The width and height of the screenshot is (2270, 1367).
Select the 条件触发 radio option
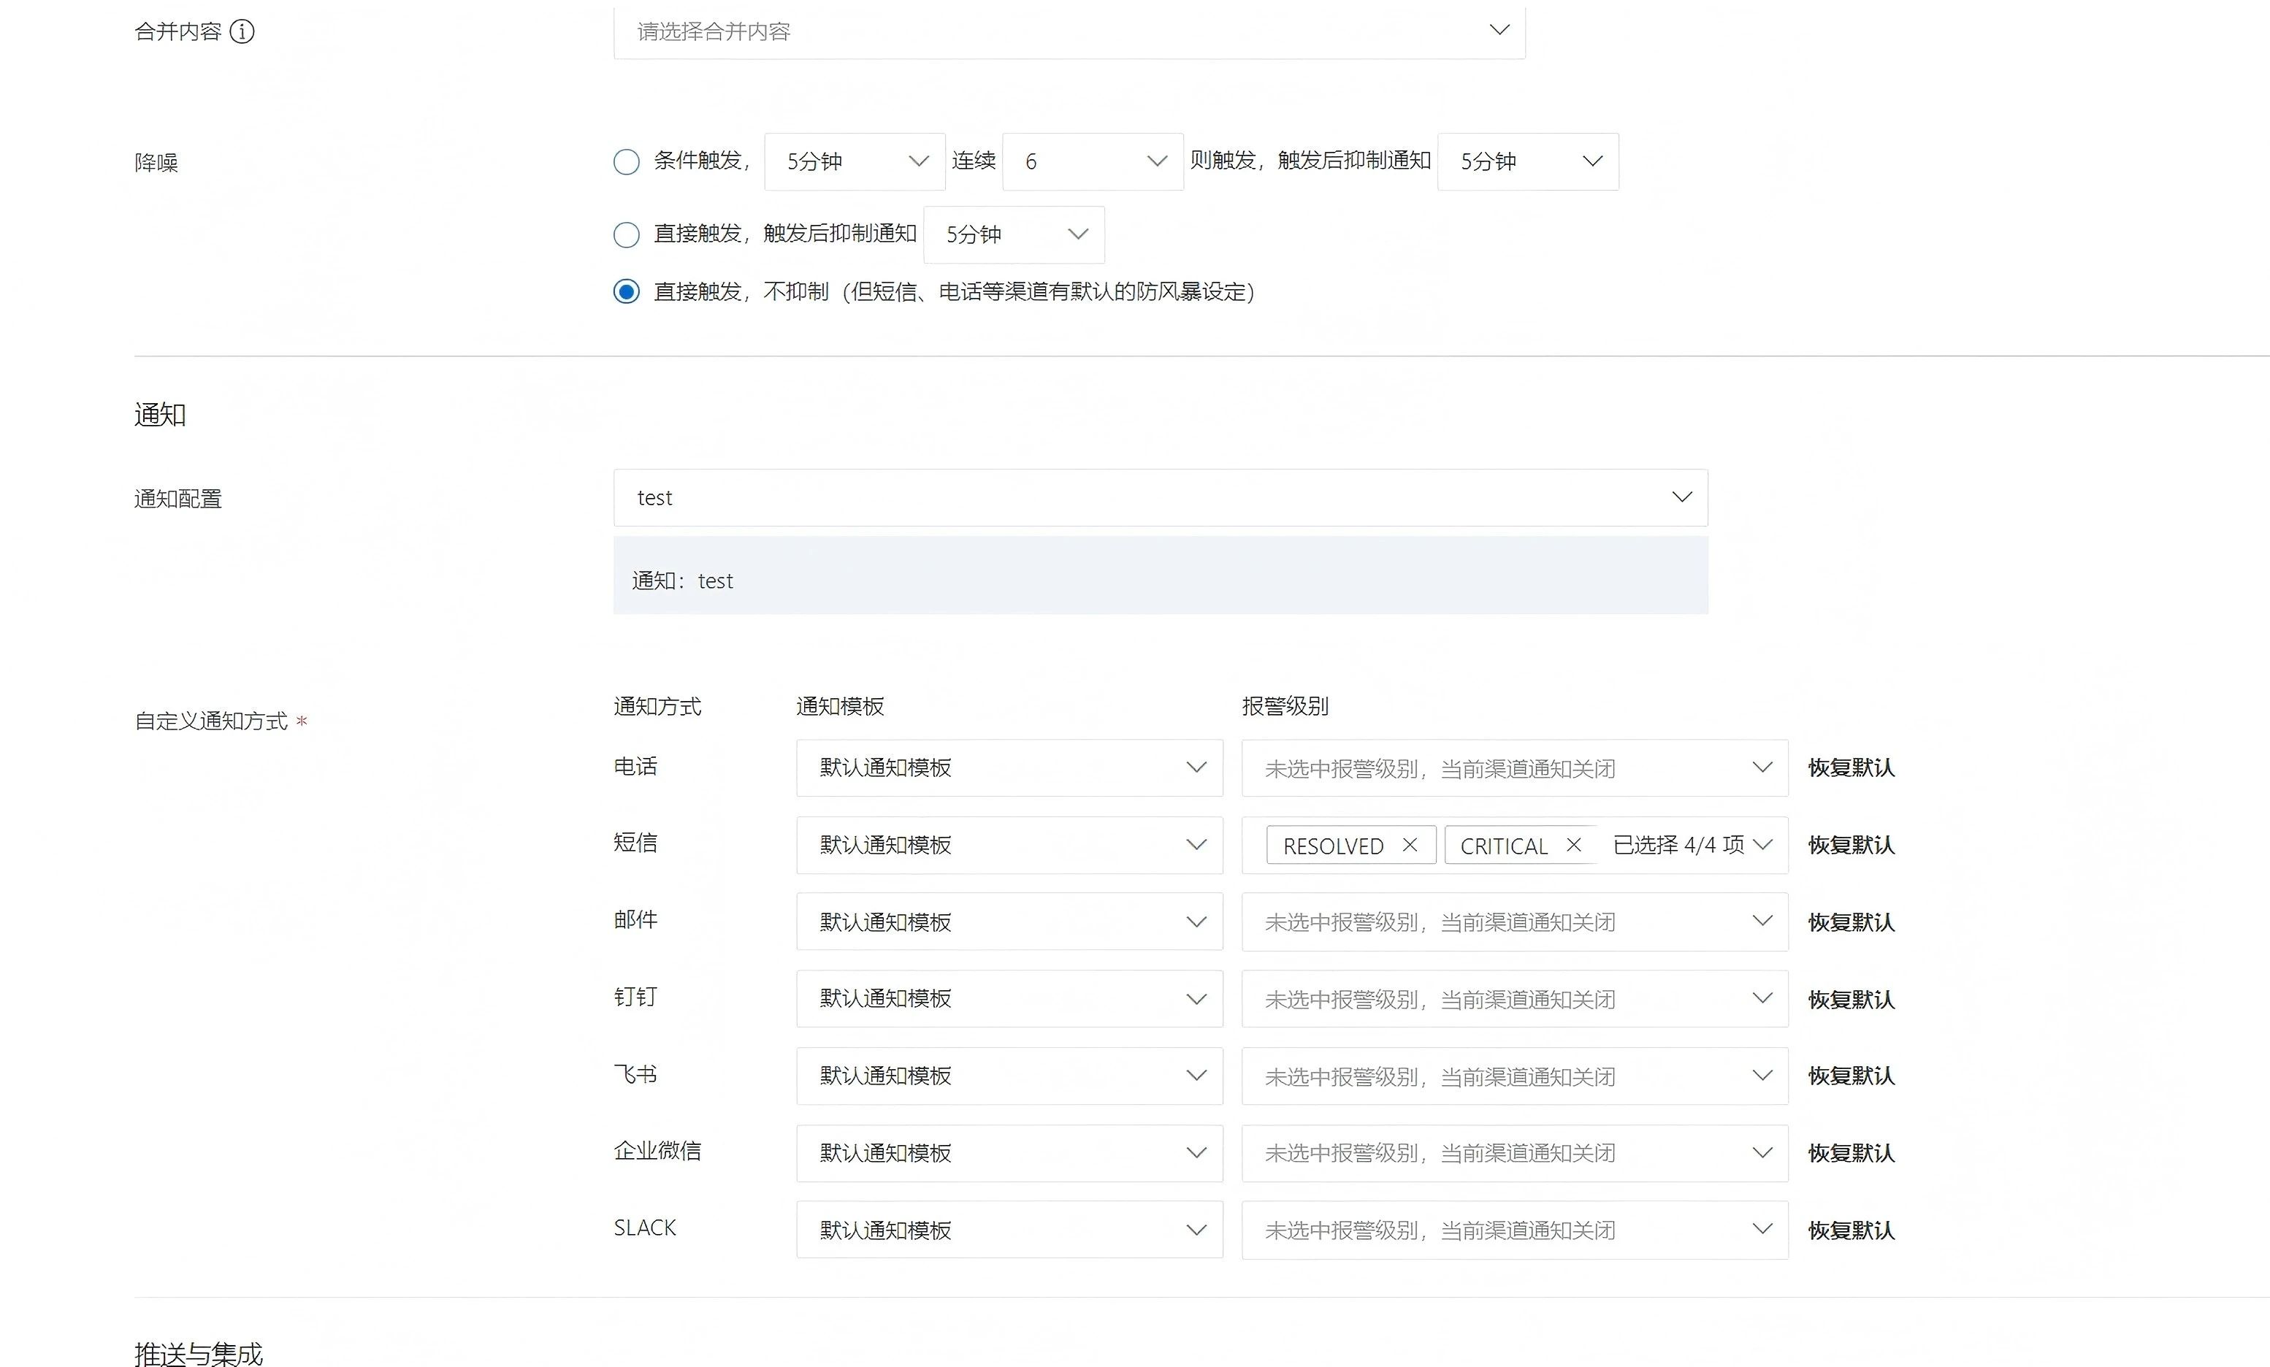(627, 162)
